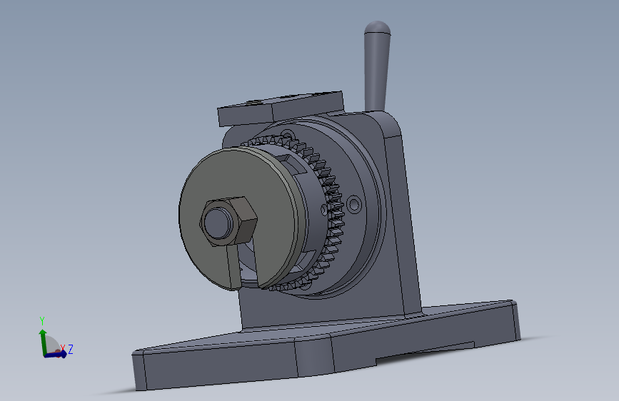Image resolution: width=619 pixels, height=401 pixels.
Task: Select the shaft end inside the hex nut
Action: coord(218,223)
